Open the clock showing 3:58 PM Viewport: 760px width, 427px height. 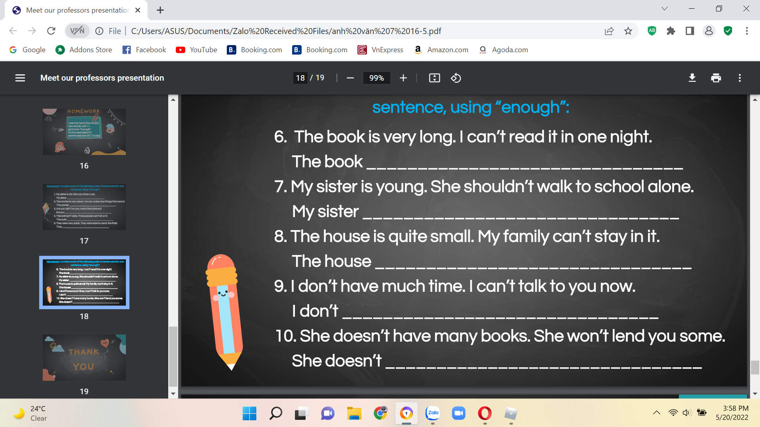tap(732, 413)
